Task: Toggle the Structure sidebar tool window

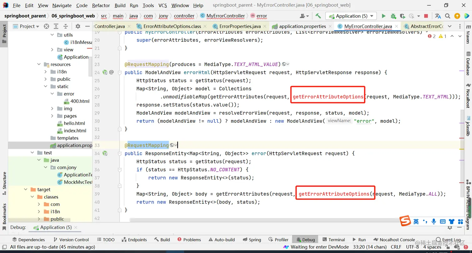Action: pyautogui.click(x=4, y=183)
